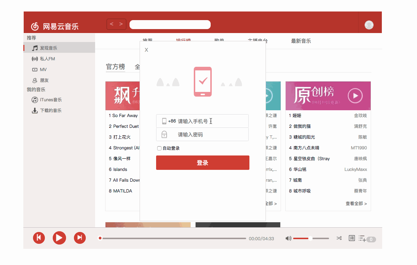This screenshot has width=417, height=265.
Task: Adjust the volume slider handle
Action: [310, 238]
